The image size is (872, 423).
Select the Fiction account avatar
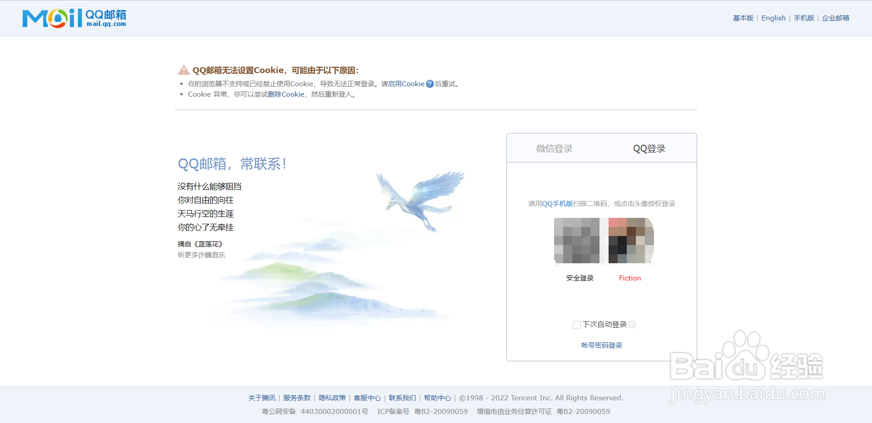tap(631, 241)
